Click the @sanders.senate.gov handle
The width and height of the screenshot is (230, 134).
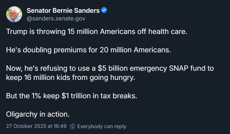[56, 19]
